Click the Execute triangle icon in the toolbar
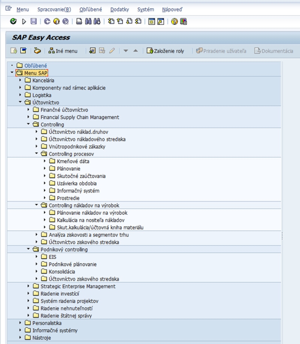 [x=24, y=21]
